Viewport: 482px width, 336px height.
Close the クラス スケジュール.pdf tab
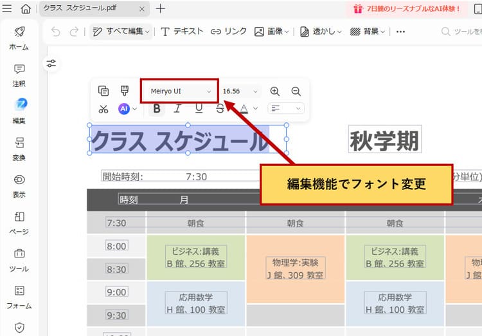142,9
